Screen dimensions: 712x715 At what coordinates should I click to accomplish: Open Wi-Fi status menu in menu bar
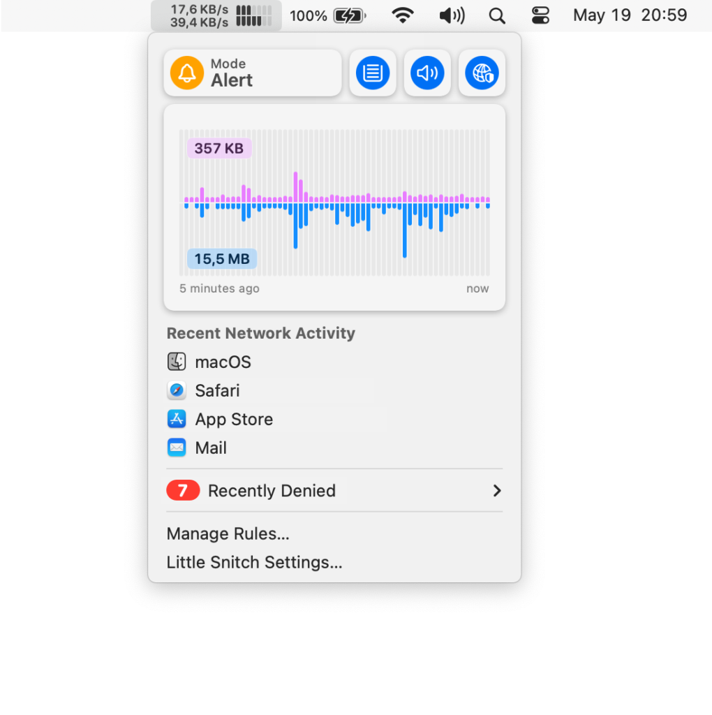coord(403,16)
